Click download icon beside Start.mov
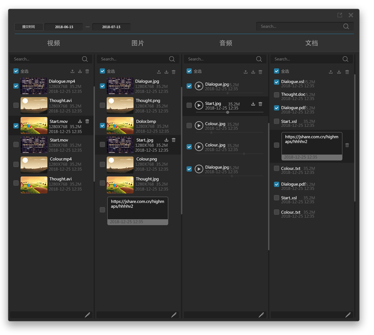This screenshot has height=335, width=374. (80, 121)
